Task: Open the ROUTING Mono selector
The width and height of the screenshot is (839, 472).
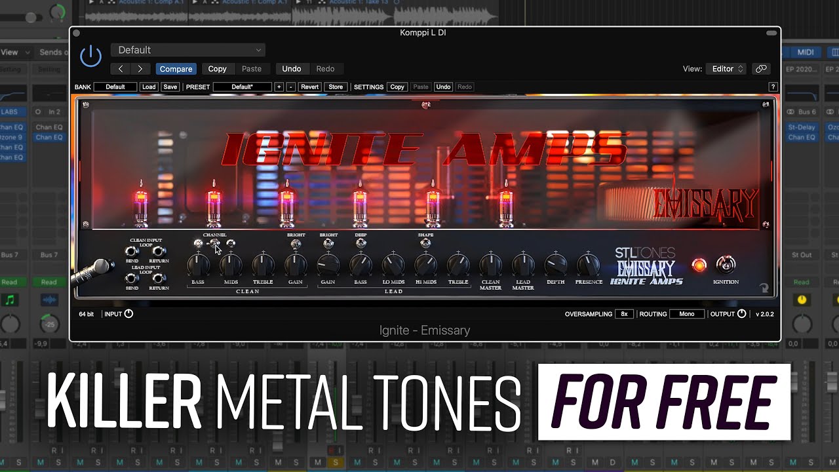Action: point(687,314)
